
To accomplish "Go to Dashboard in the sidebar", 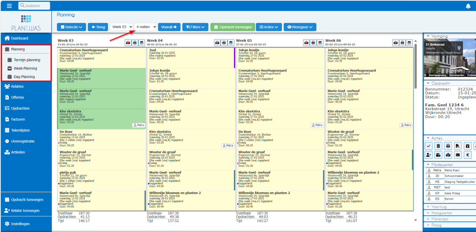I will (19, 38).
